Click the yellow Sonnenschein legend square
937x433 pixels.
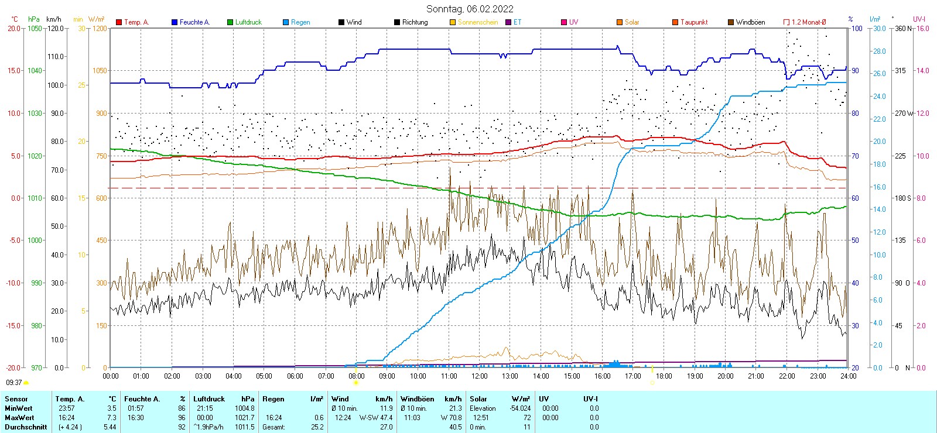tap(453, 22)
